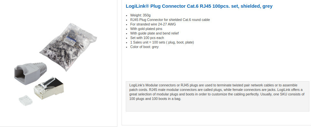Select the 'Color of boot: grey' bullet
Image resolution: width=311 pixels, height=127 pixels.
click(145, 47)
